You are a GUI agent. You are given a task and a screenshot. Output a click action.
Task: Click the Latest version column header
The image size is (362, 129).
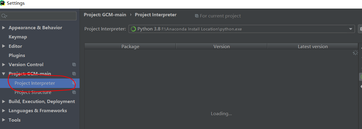[x=313, y=47]
